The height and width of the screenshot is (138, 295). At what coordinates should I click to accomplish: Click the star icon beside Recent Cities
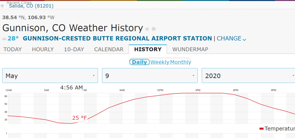(2, 6)
